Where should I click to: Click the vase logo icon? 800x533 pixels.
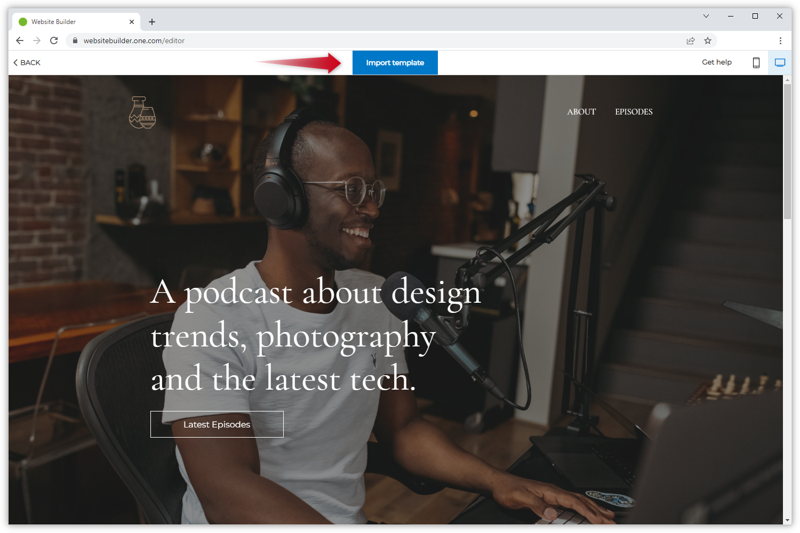(142, 112)
